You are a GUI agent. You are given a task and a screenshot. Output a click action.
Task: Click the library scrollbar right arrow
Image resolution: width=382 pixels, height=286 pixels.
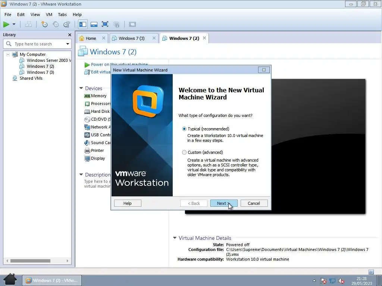point(68,261)
